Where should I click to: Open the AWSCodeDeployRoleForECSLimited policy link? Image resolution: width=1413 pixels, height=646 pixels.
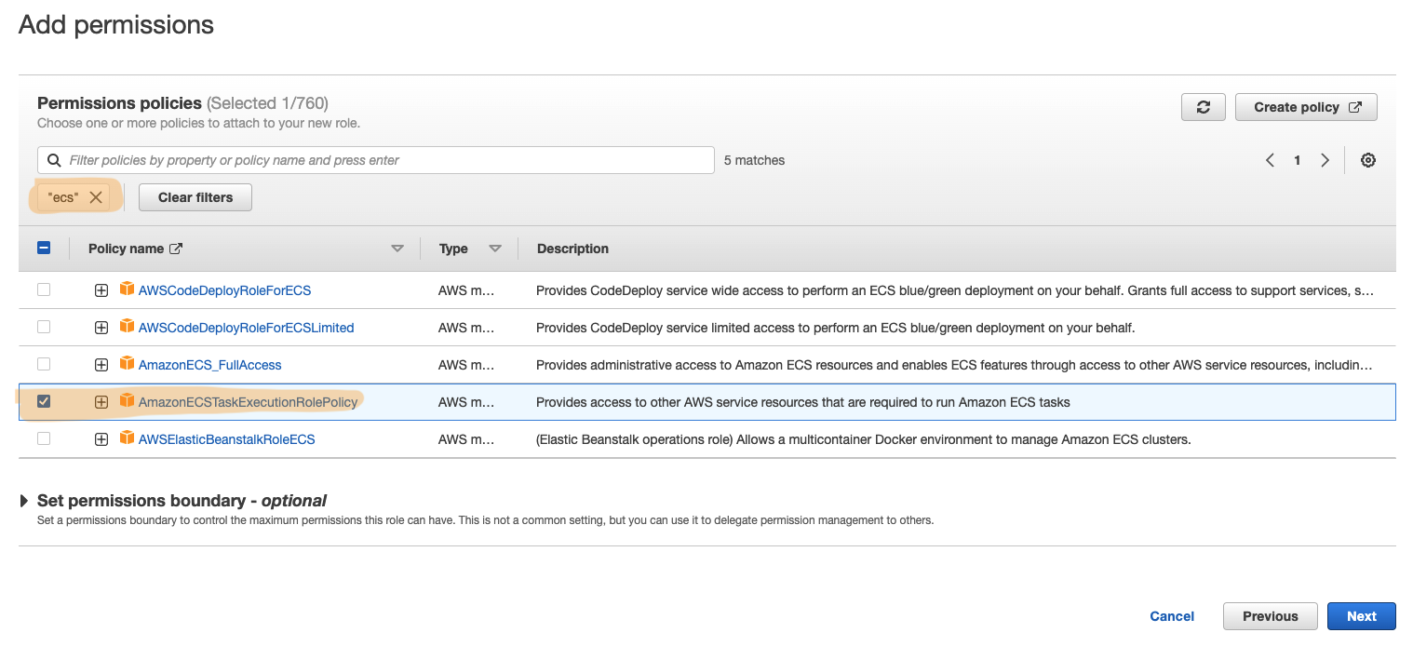coord(246,328)
